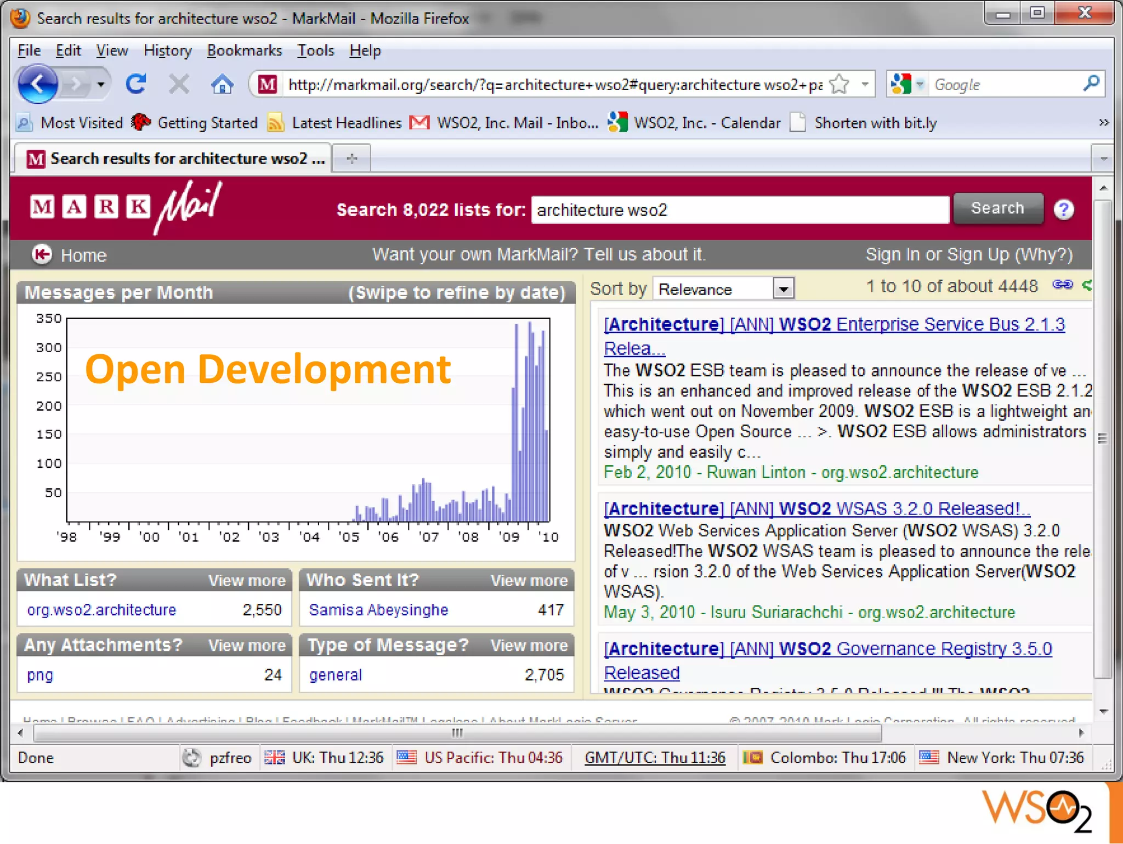Click the Home back-arrow icon

coord(42,254)
